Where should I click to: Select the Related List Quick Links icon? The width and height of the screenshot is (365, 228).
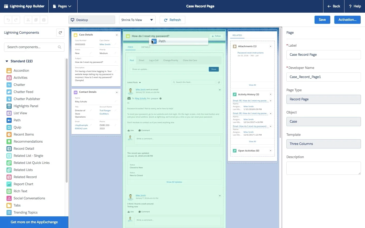pyautogui.click(x=9, y=163)
